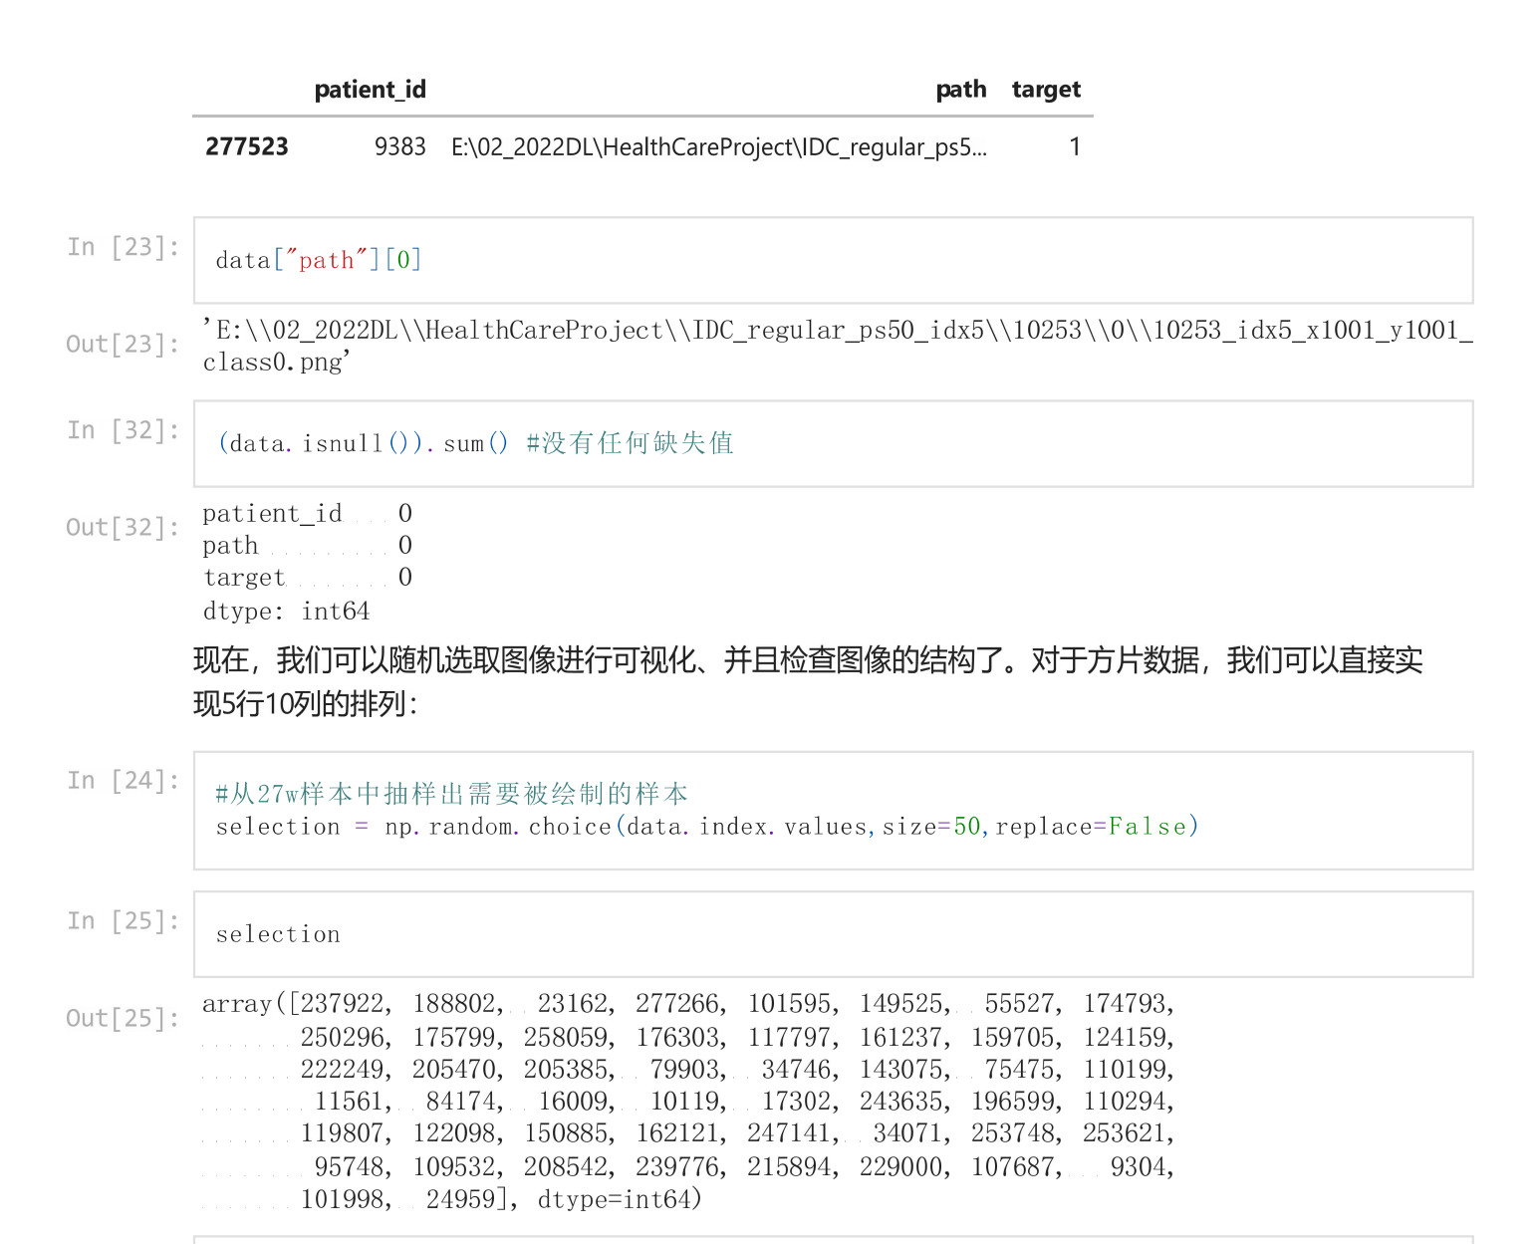Click 'dtype=int64)' at the array end
This screenshot has height=1244, width=1535.
click(x=620, y=1199)
